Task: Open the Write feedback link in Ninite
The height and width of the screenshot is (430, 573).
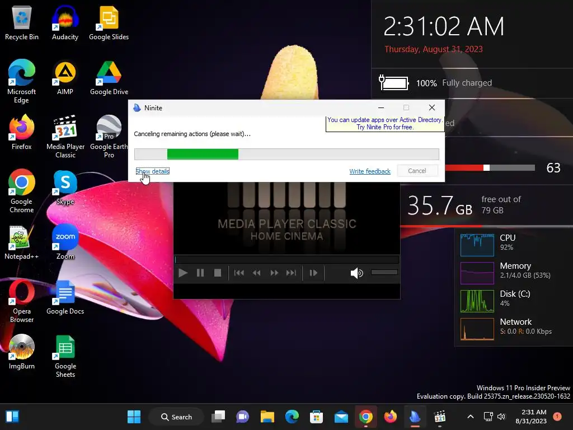Action: (x=370, y=171)
